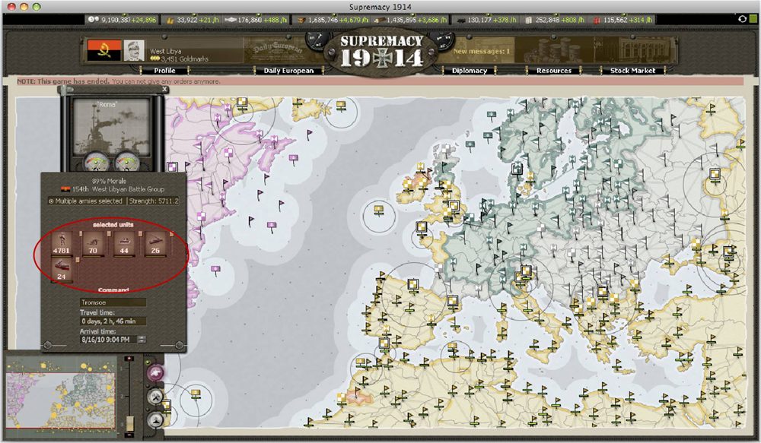Image resolution: width=761 pixels, height=443 pixels.
Task: Click the Supremacy 1914 logo
Action: [381, 50]
